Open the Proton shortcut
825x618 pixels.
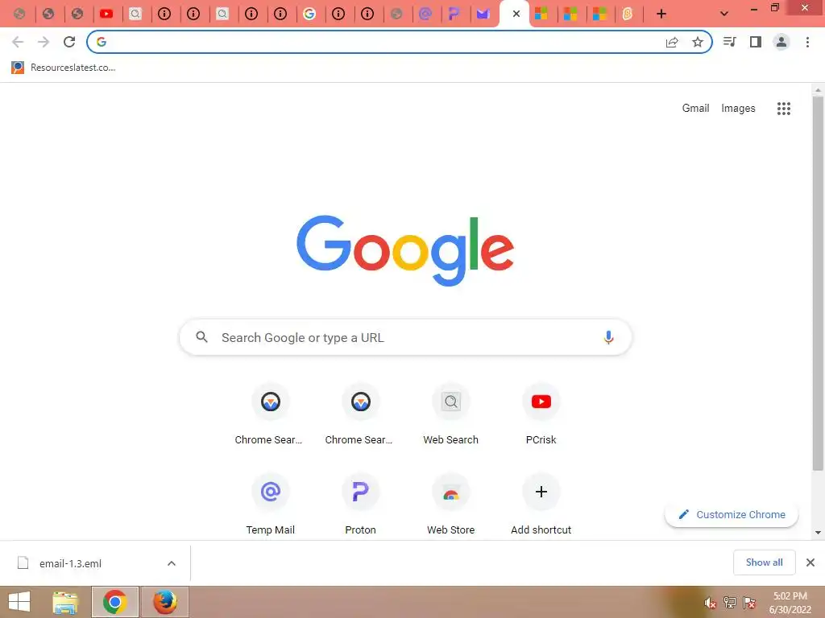point(360,505)
